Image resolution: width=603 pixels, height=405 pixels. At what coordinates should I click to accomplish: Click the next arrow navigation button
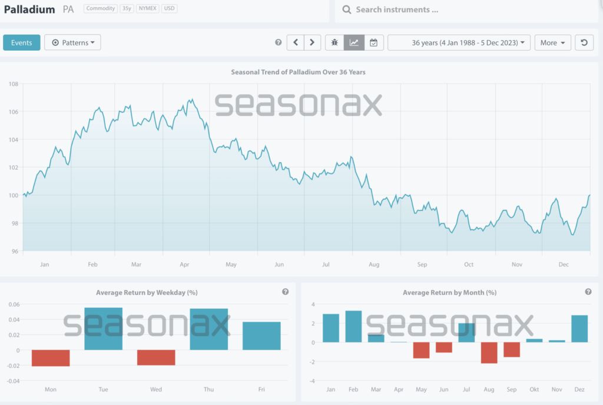point(312,42)
